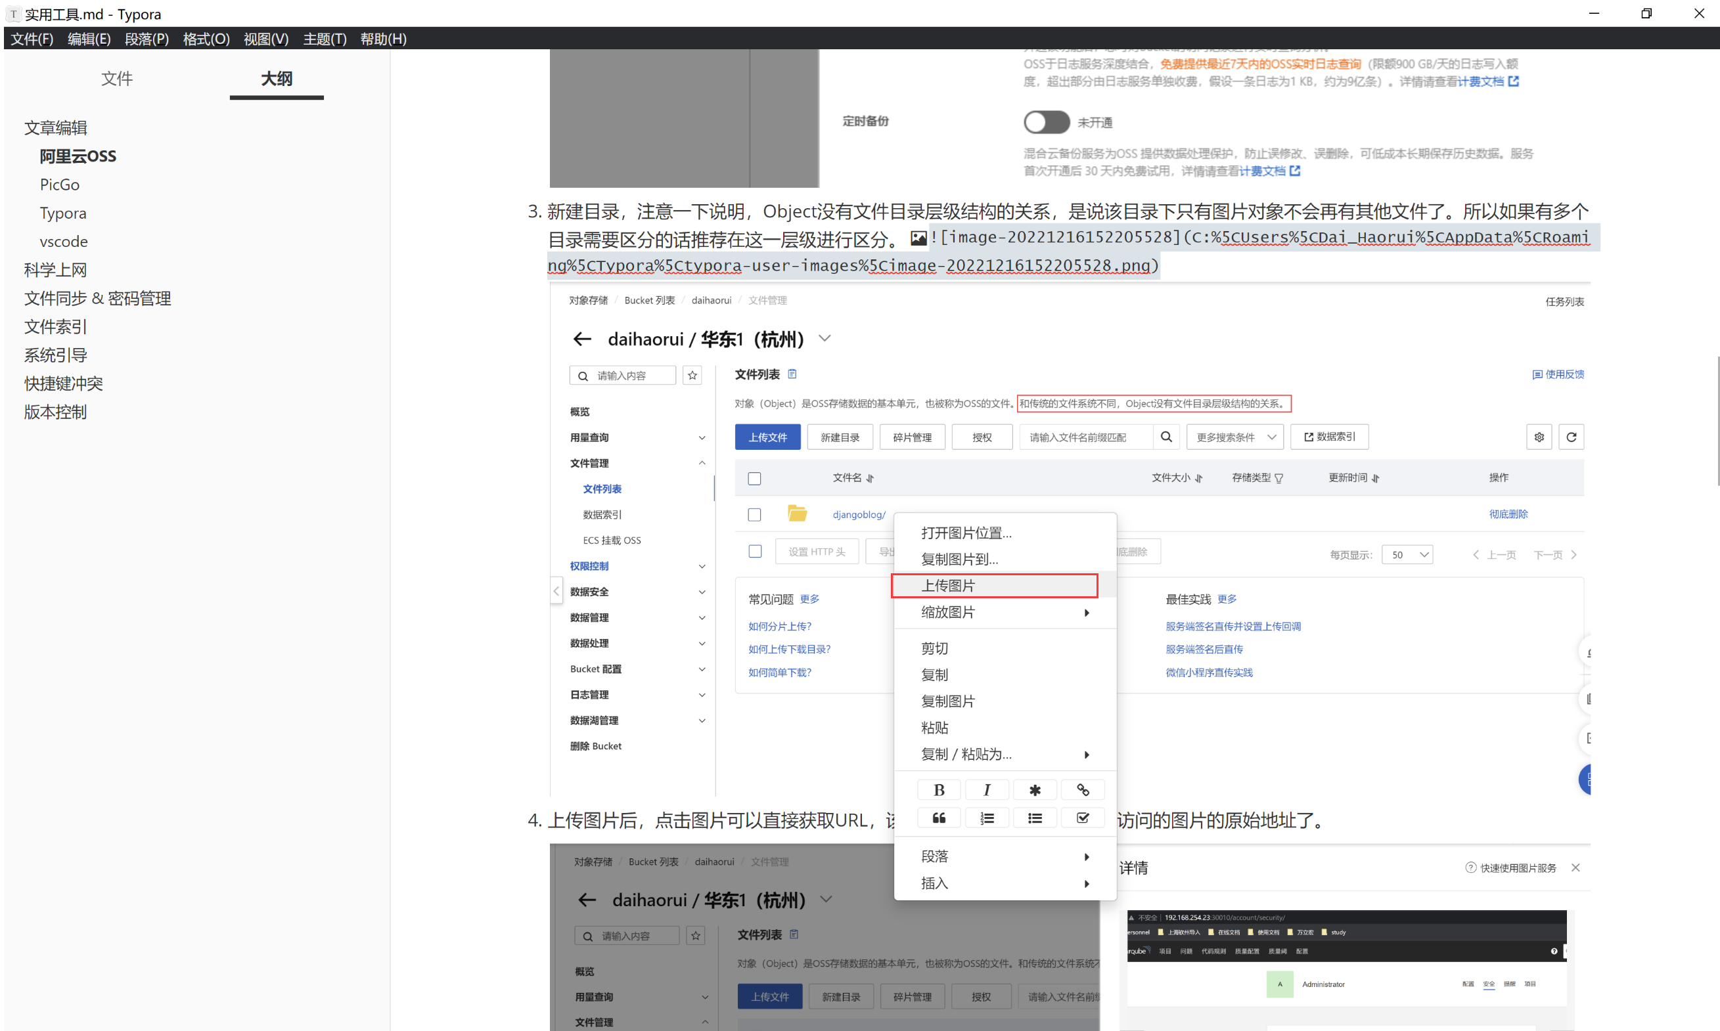Insert task list checkbox icon

coord(1082,818)
